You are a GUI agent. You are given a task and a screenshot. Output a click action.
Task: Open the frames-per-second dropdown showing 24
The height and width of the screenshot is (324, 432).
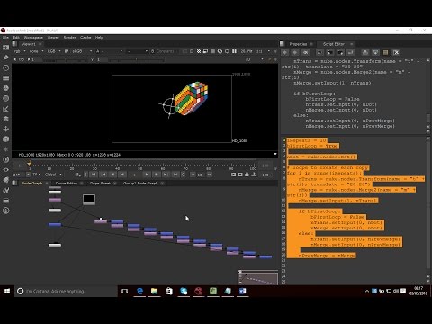click(x=22, y=175)
